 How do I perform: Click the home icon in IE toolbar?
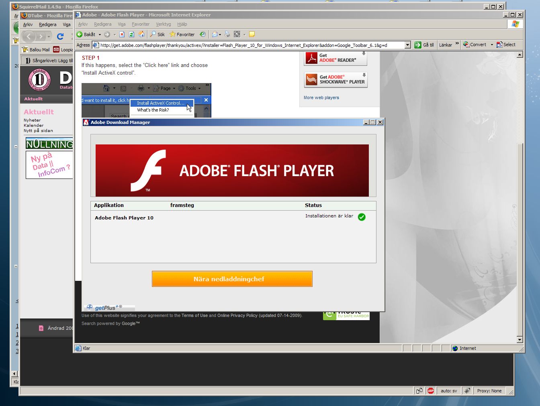(141, 35)
